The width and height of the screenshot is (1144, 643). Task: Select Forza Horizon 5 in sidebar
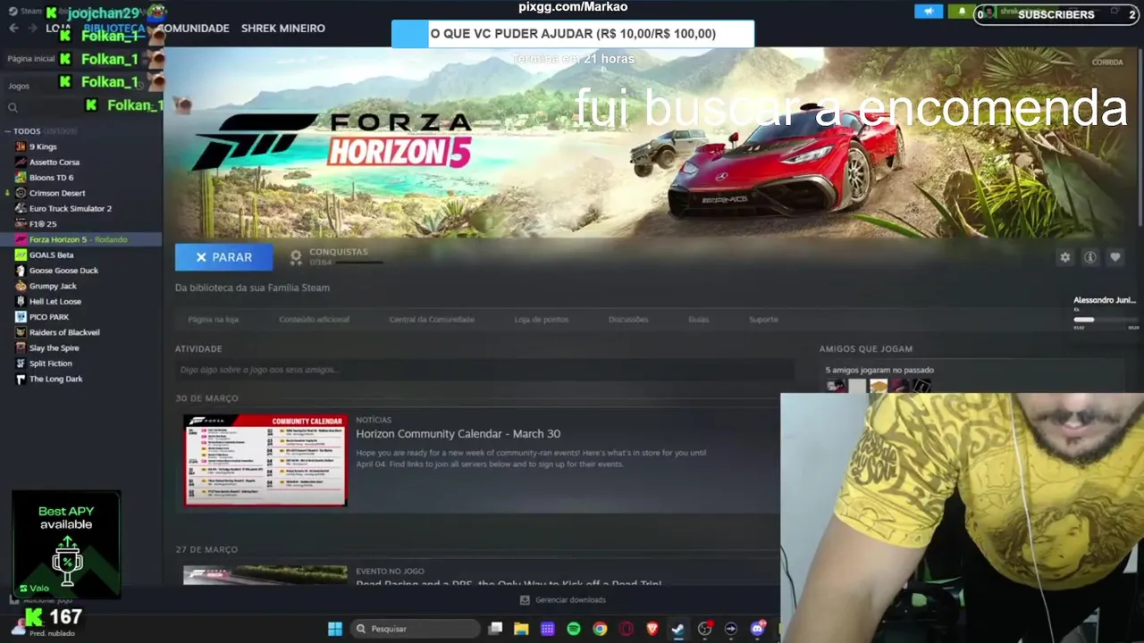[x=80, y=239]
